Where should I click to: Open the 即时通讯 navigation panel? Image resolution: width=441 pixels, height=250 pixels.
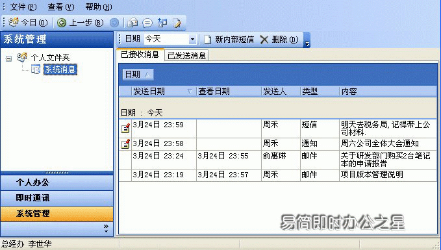coord(57,198)
